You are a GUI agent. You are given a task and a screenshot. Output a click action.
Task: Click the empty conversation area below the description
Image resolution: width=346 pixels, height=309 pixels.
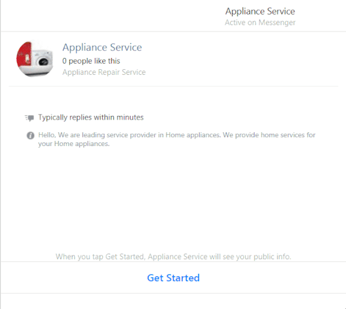pyautogui.click(x=173, y=198)
